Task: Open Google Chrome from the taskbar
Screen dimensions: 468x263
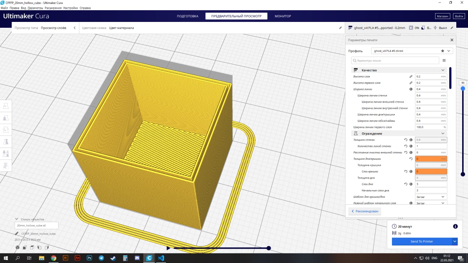Action: click(54, 258)
